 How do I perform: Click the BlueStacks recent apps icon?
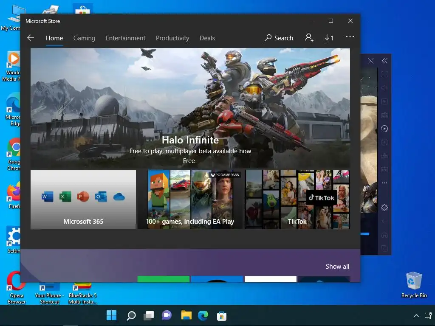pos(384,248)
